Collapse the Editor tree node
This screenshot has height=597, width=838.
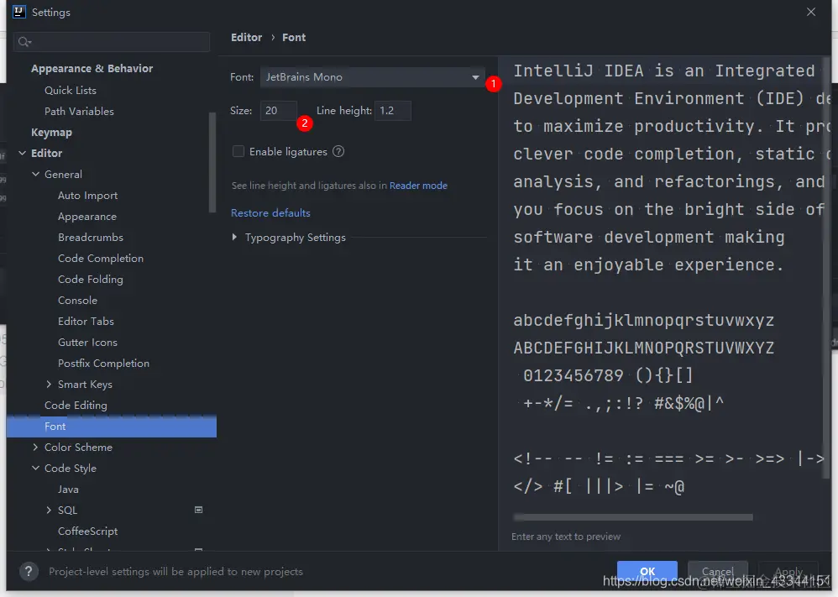(23, 153)
